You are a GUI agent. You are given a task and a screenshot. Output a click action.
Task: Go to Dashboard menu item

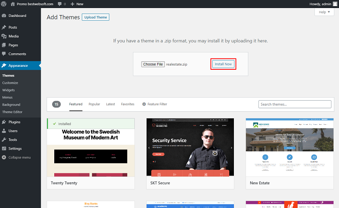tap(20, 16)
